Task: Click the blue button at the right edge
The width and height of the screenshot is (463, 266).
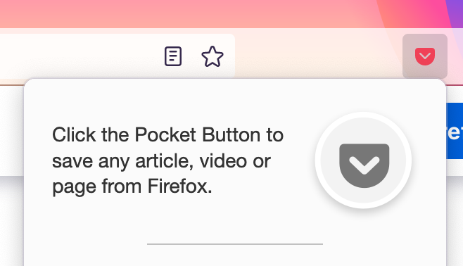Action: point(455,131)
